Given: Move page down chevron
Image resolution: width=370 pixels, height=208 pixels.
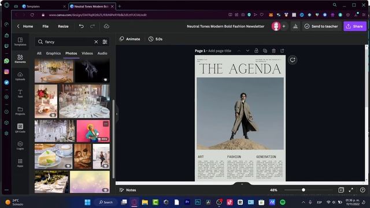Looking at the screenshot, I should [247, 51].
